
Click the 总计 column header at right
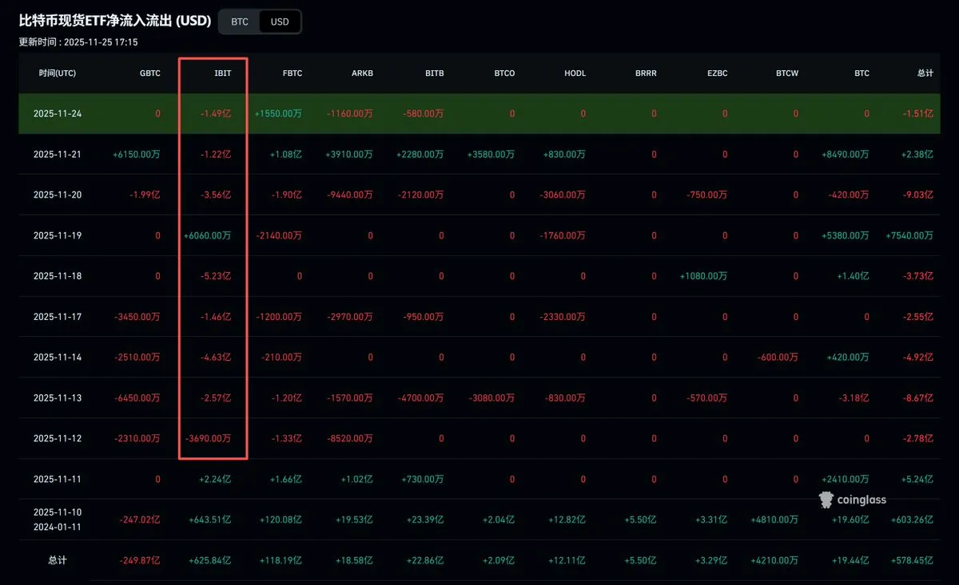click(925, 73)
